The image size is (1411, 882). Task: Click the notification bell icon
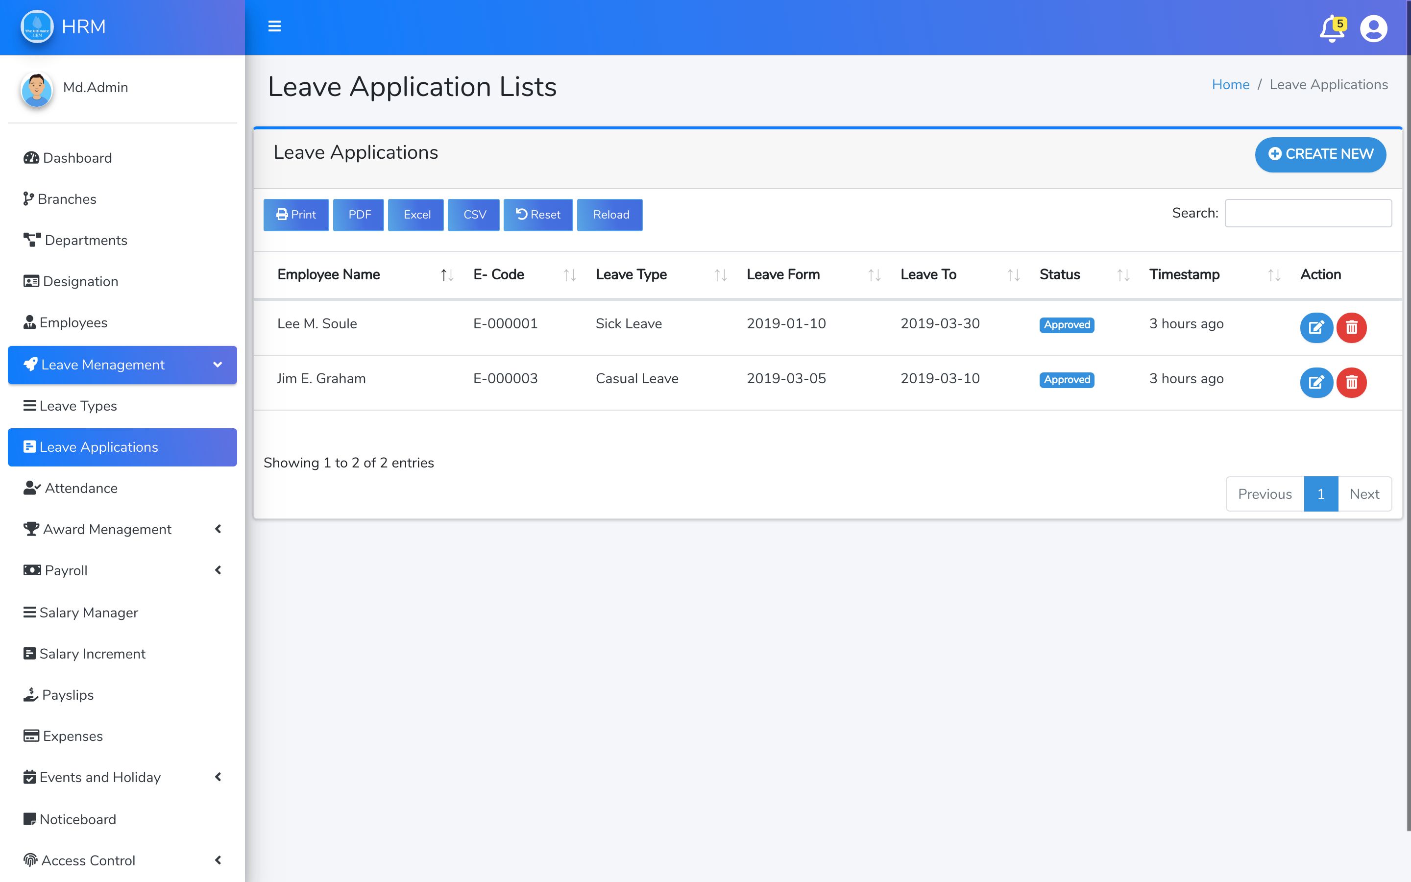[1331, 28]
